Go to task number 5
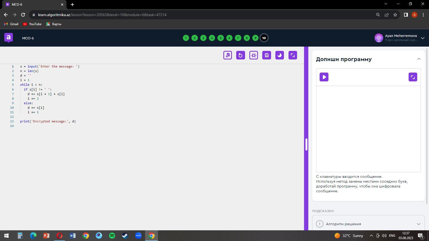Viewport: 429px width, 241px height. tap(221, 38)
